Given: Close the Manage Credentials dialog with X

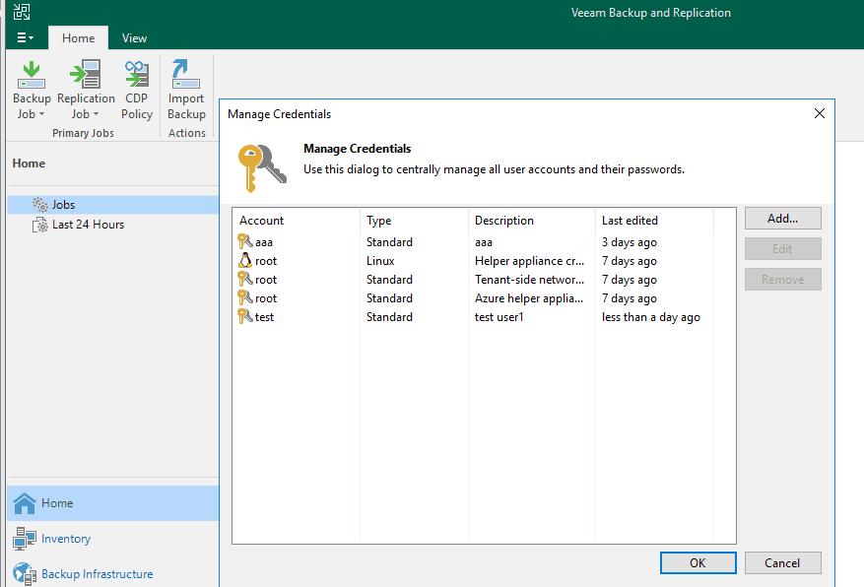Looking at the screenshot, I should pos(820,113).
